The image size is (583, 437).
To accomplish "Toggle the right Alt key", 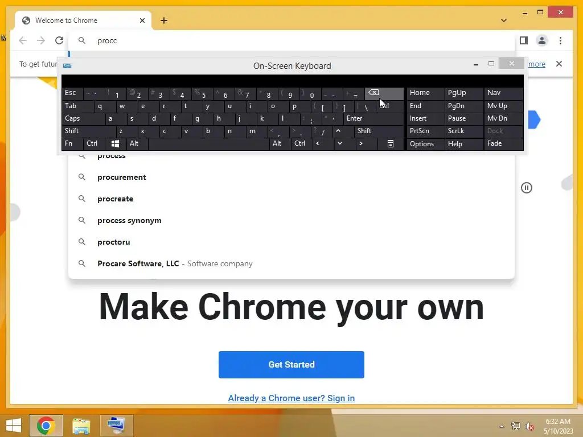I will pyautogui.click(x=280, y=143).
